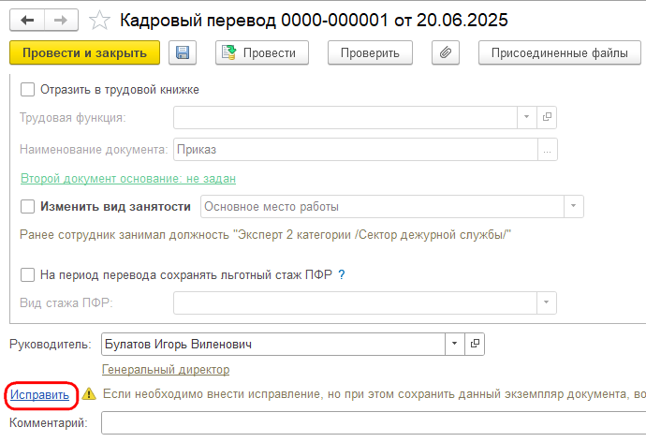Click the Ранее сотрудник занимал должность text
The height and width of the screenshot is (442, 646).
click(265, 235)
